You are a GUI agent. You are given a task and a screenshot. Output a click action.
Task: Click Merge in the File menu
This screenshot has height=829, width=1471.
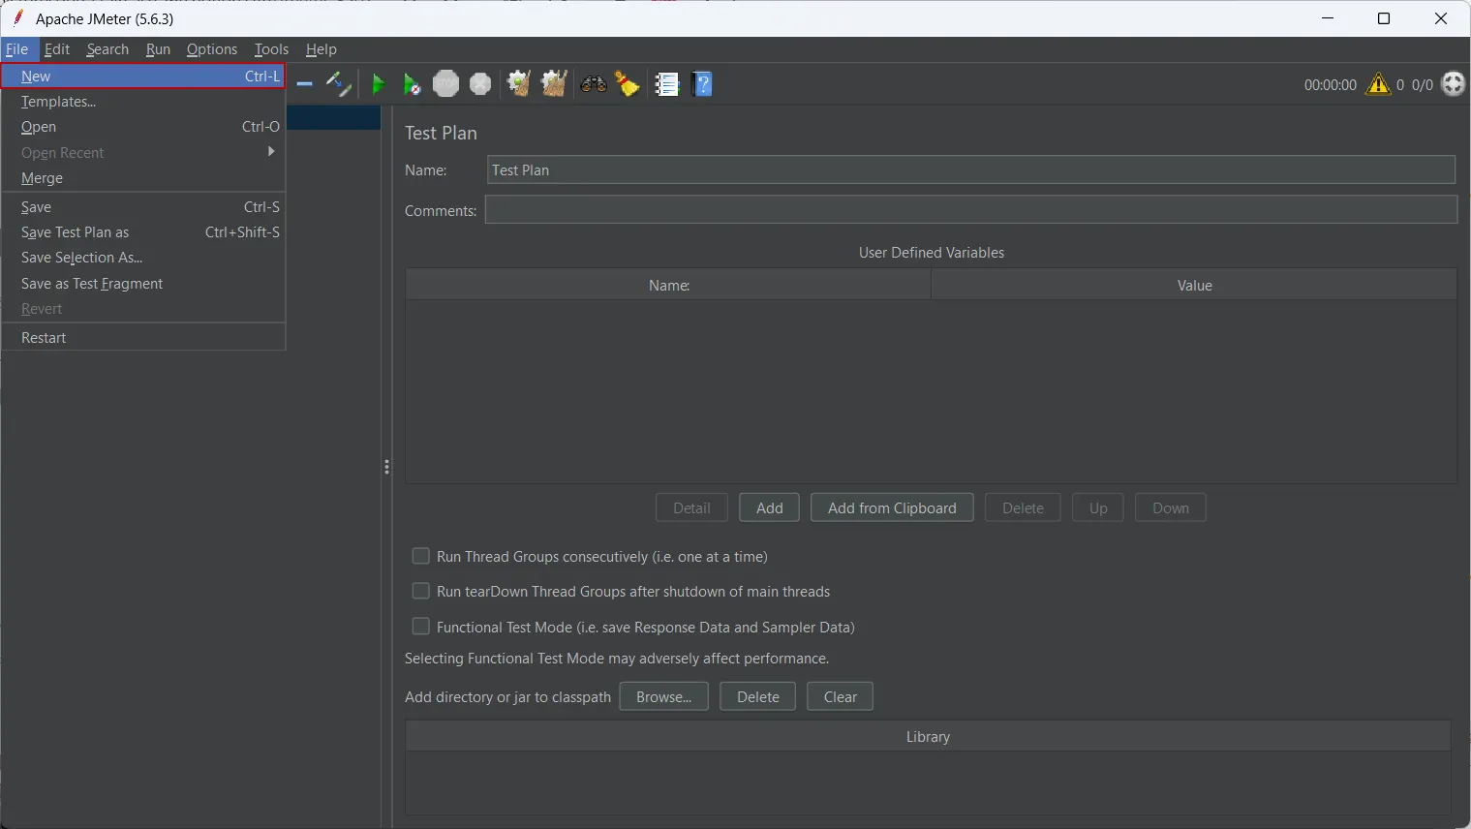[x=143, y=178]
